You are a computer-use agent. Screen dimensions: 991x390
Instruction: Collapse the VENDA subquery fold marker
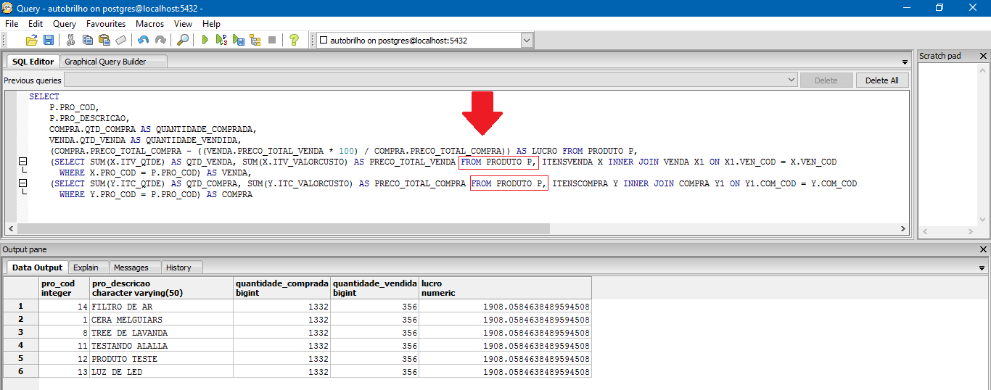[22, 162]
